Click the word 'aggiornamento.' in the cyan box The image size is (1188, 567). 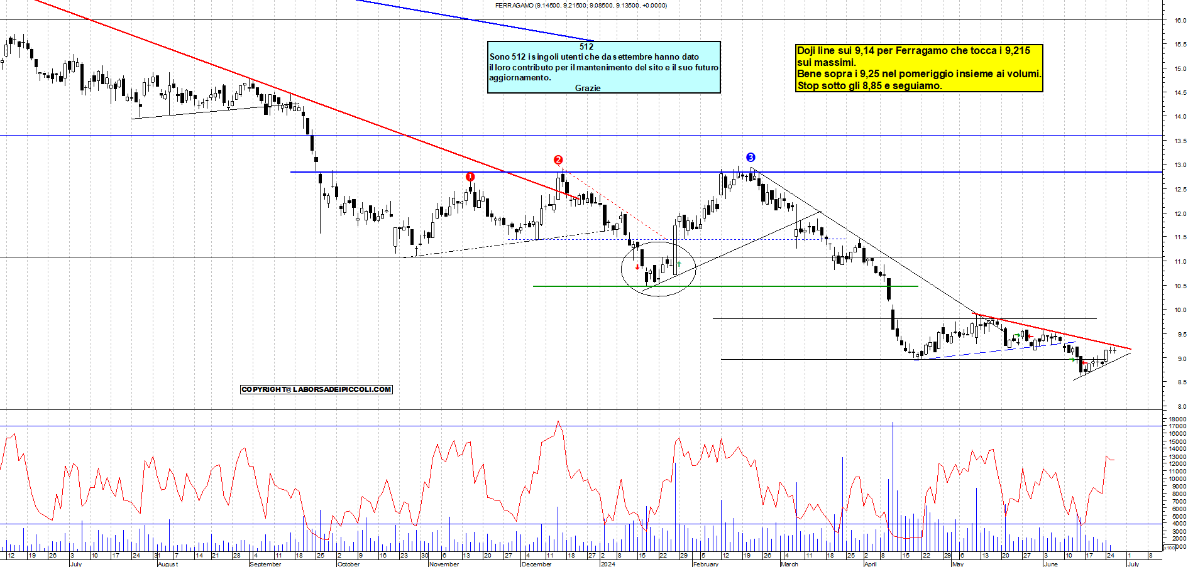tap(520, 77)
